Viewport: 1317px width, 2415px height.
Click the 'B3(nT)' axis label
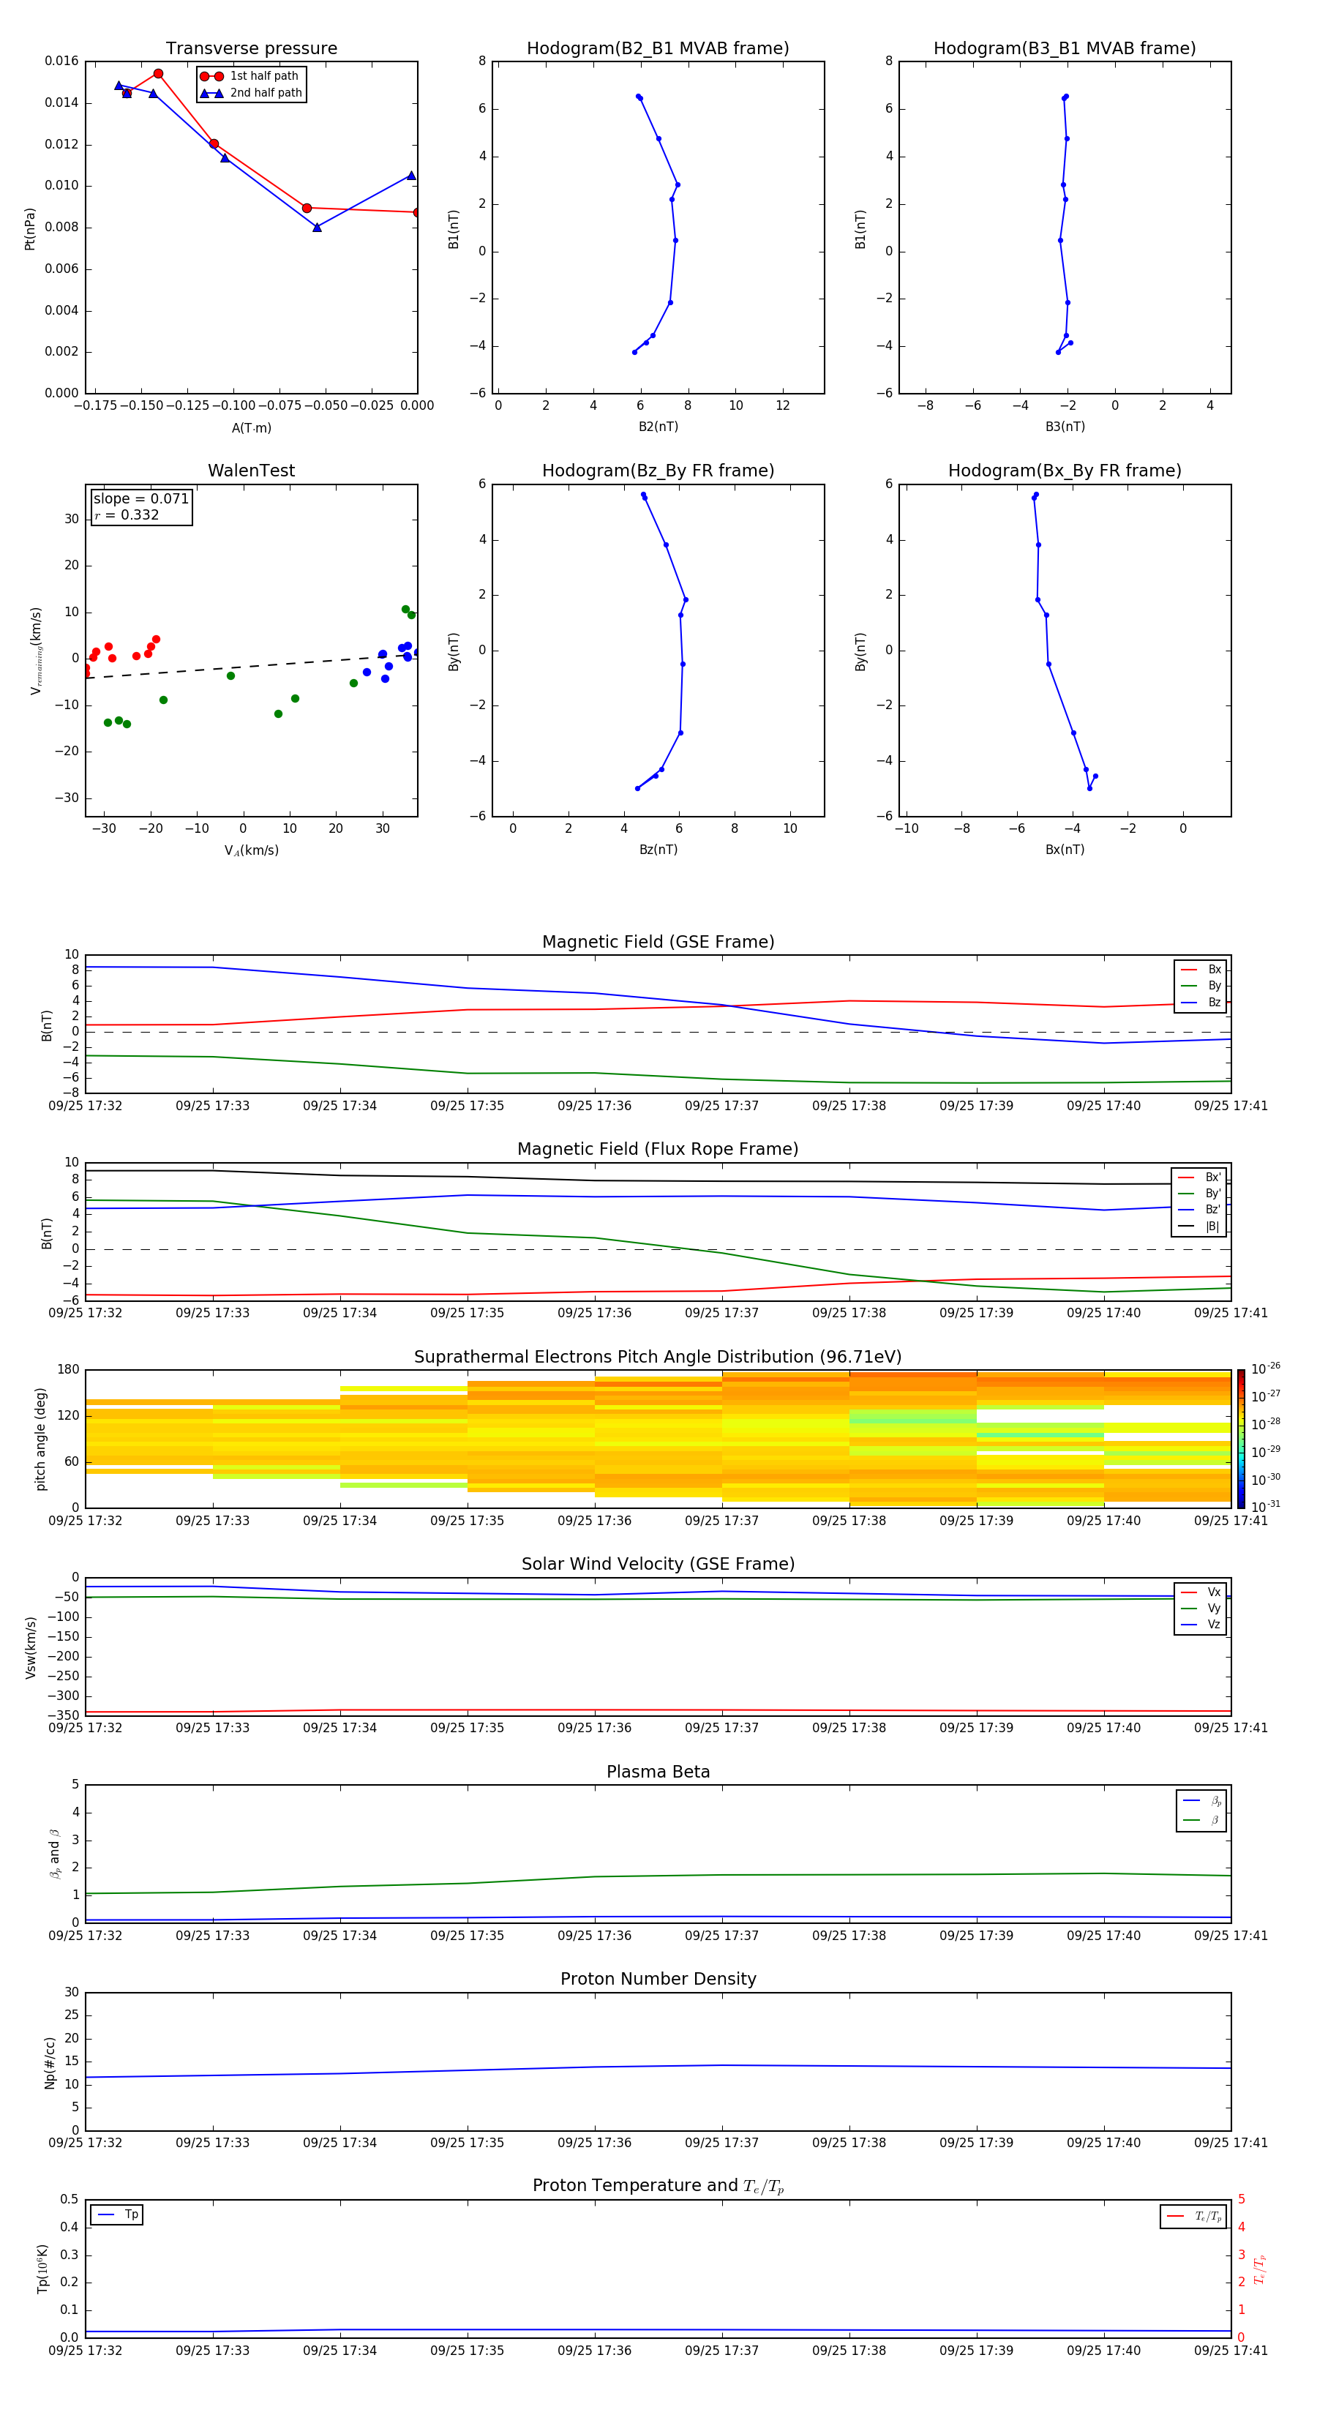point(1065,427)
